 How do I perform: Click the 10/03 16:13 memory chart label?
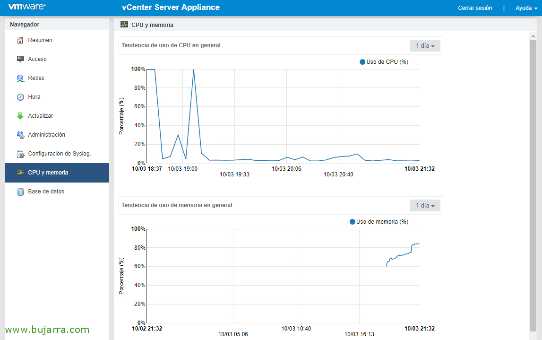coord(359,334)
